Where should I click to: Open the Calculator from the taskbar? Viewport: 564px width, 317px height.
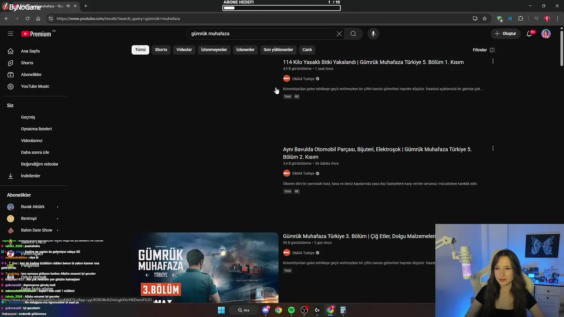[x=343, y=310]
